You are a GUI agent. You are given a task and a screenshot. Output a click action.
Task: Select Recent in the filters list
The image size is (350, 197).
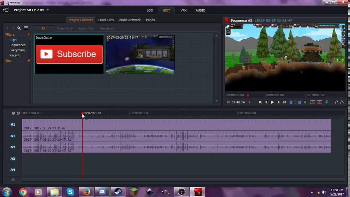tap(14, 56)
